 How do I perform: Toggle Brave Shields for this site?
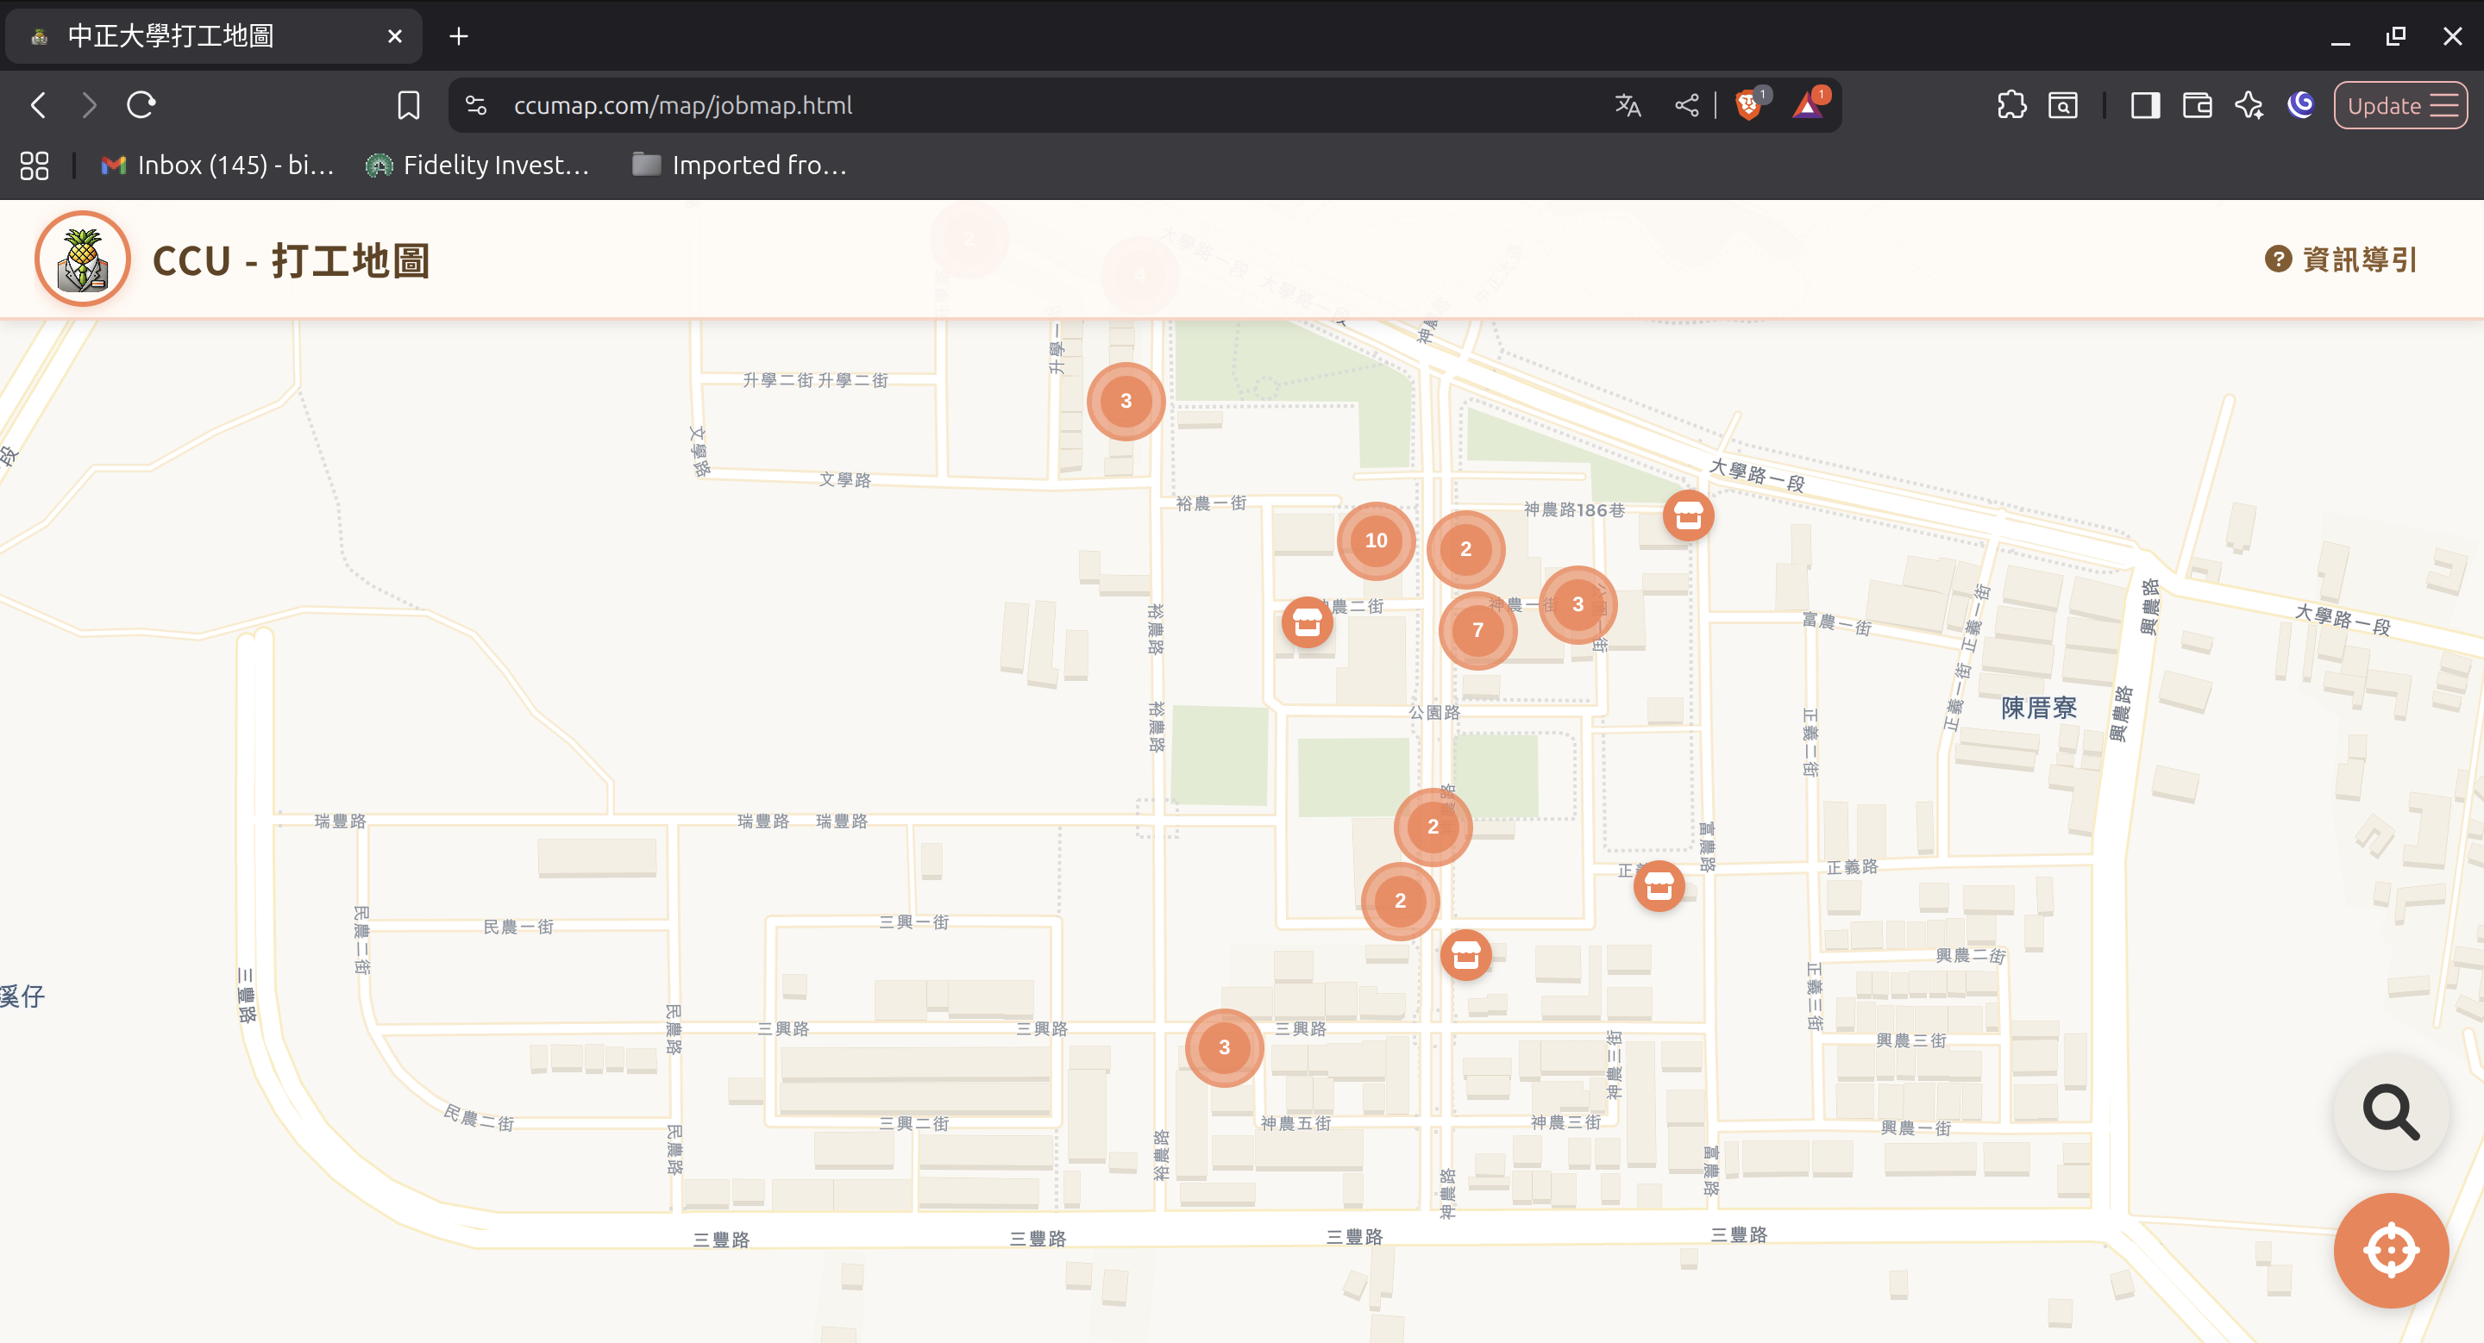(x=1749, y=105)
